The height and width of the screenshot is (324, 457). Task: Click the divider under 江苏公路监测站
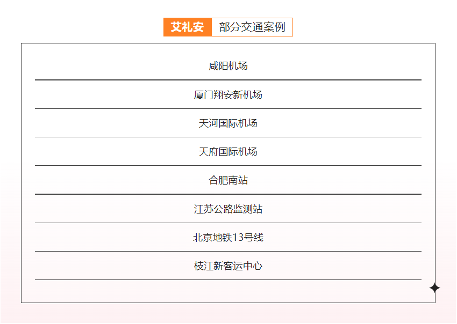click(x=228, y=223)
